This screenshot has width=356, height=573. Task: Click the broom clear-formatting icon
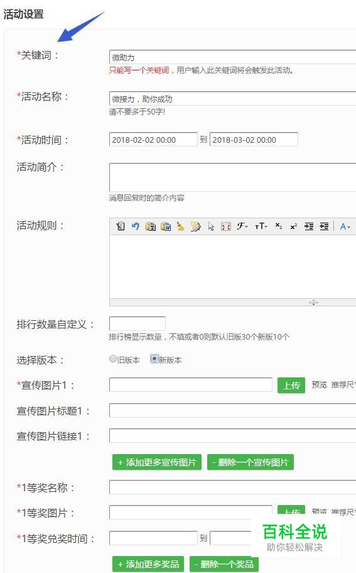181,226
